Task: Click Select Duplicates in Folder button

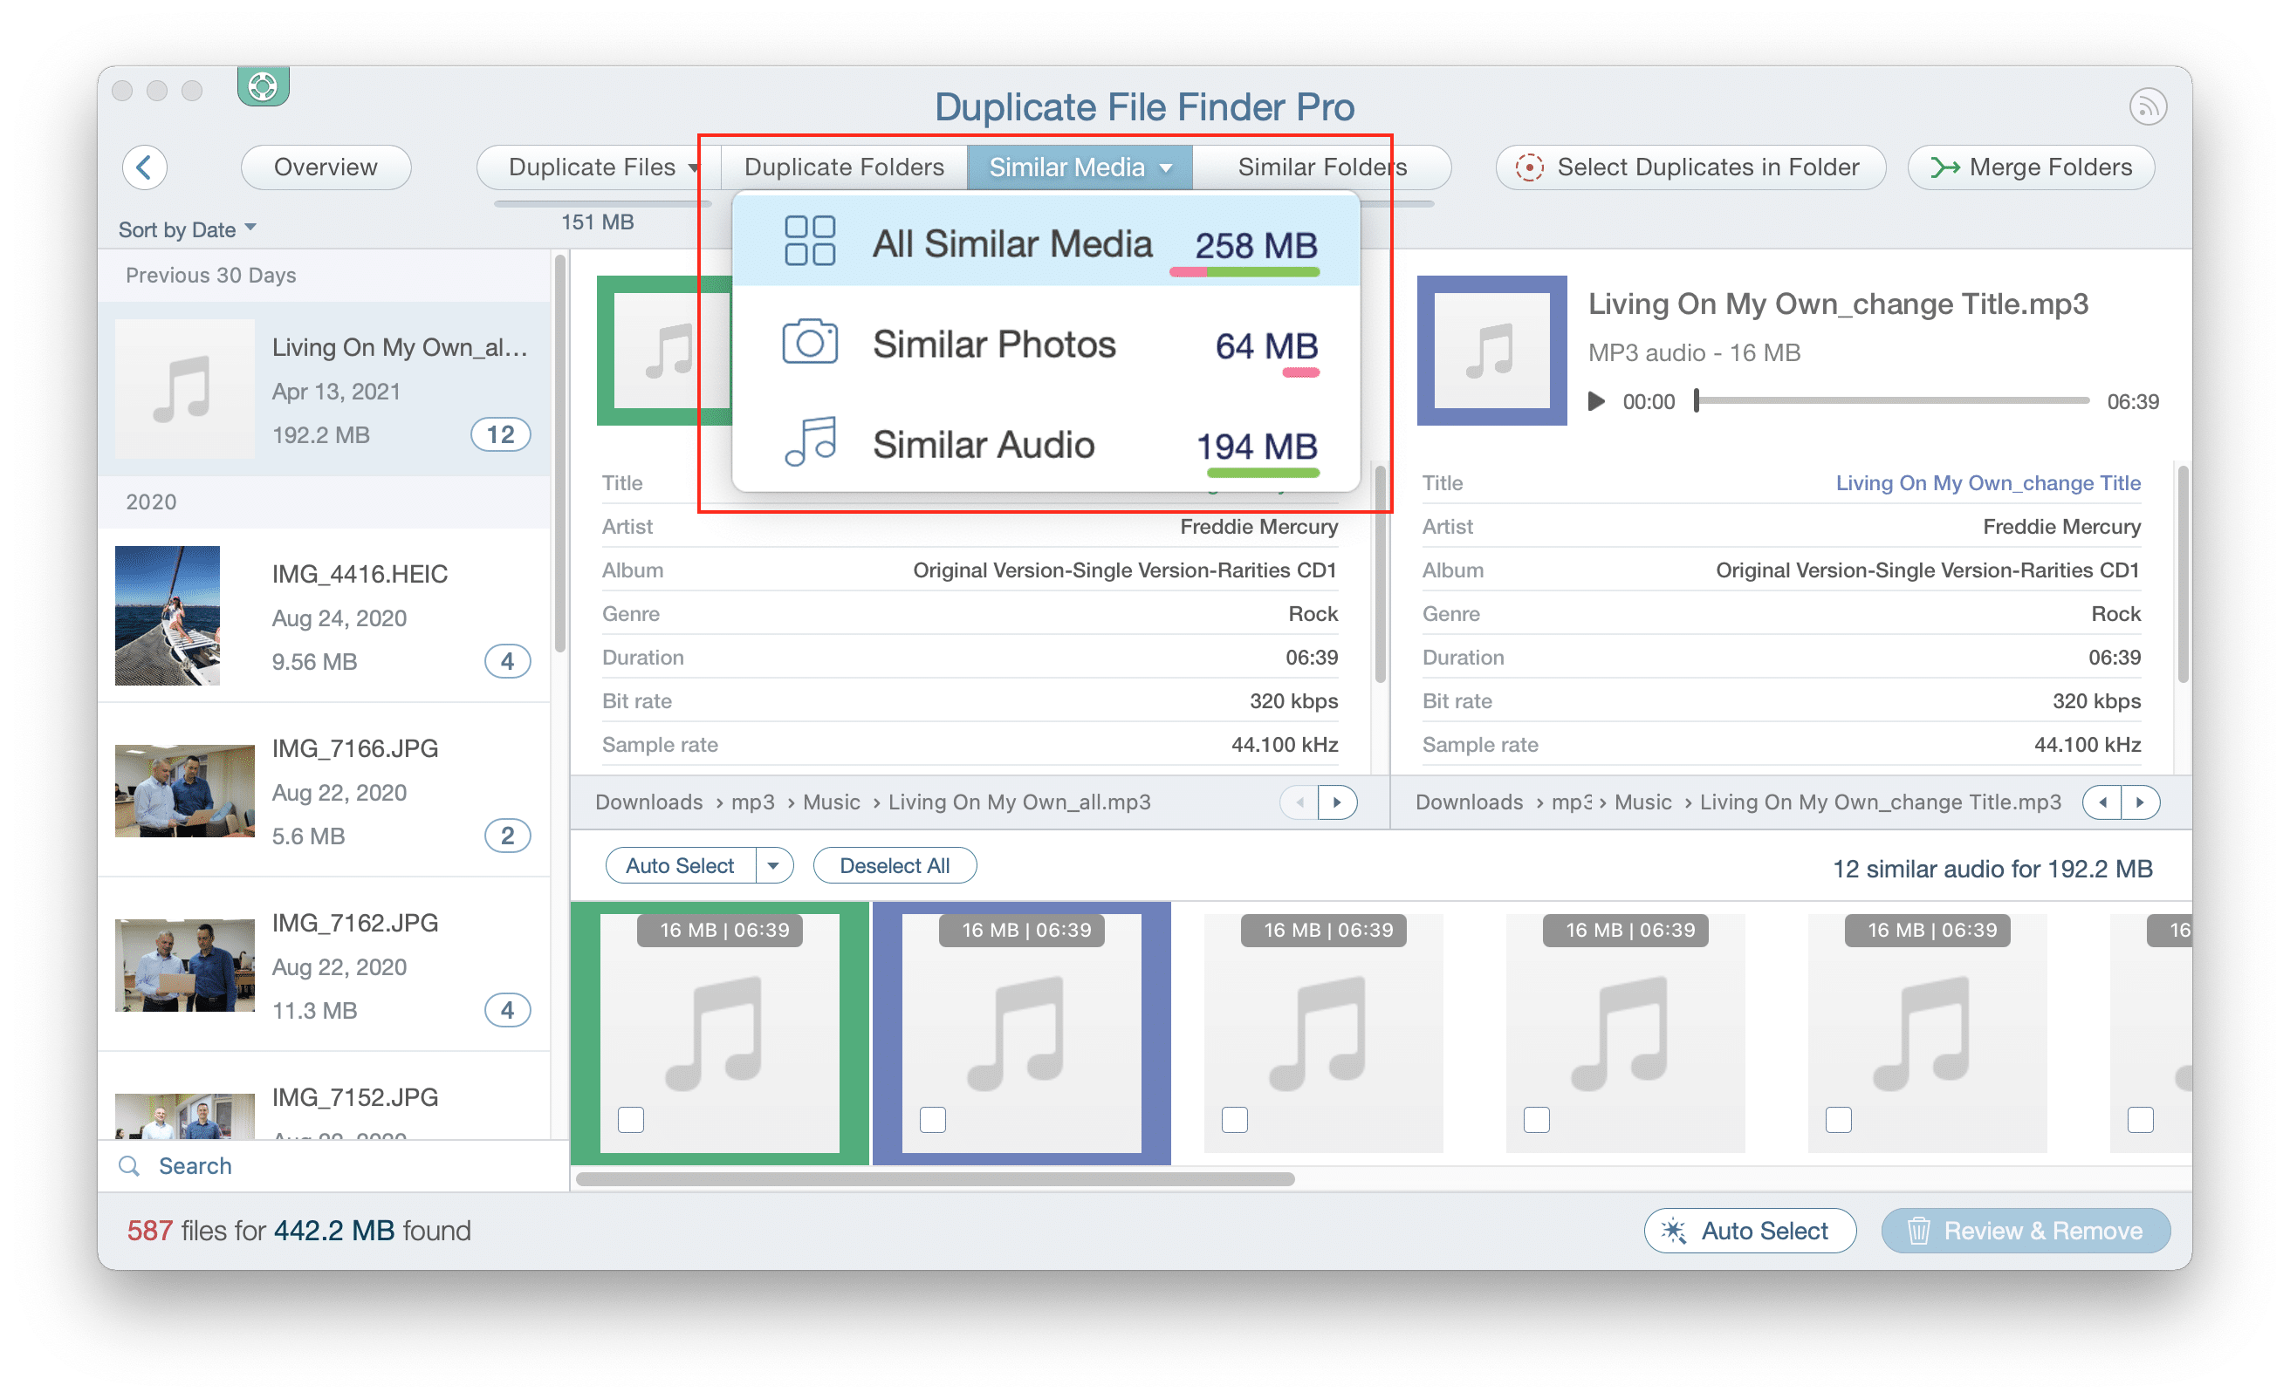Action: click(1690, 167)
